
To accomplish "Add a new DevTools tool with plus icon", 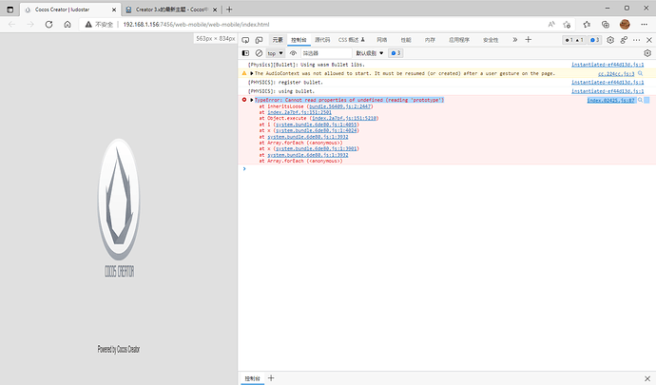I will tap(528, 39).
